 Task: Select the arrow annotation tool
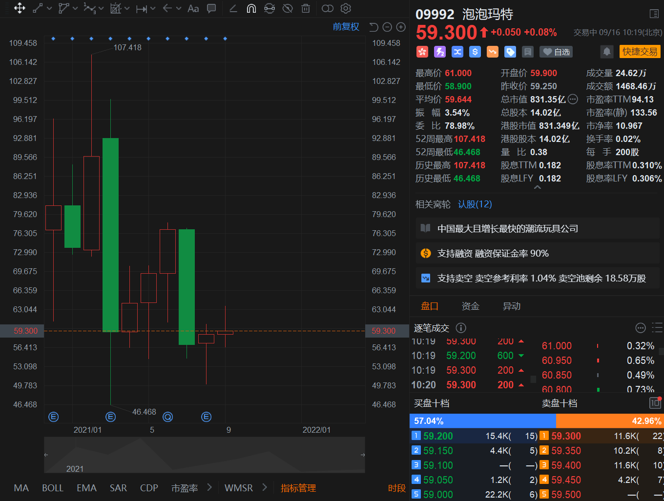click(167, 8)
